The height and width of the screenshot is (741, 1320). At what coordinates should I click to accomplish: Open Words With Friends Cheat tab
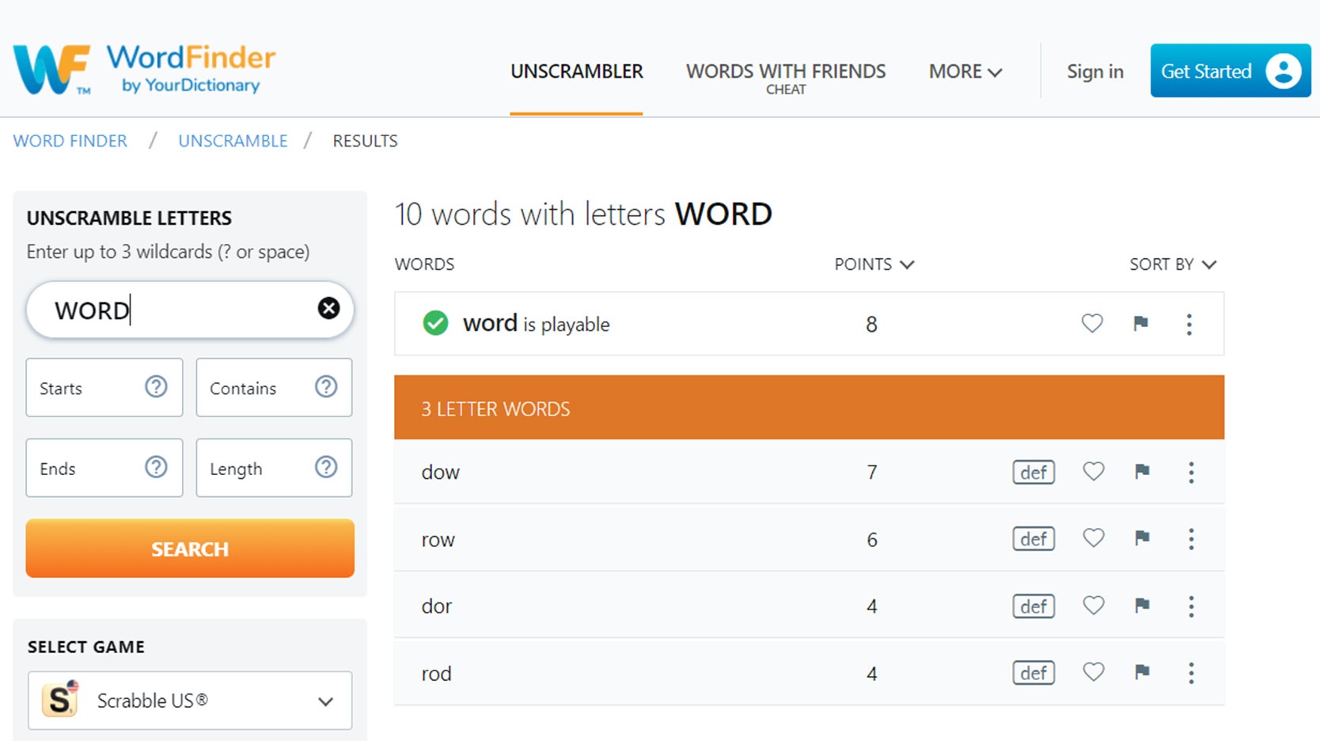point(786,78)
